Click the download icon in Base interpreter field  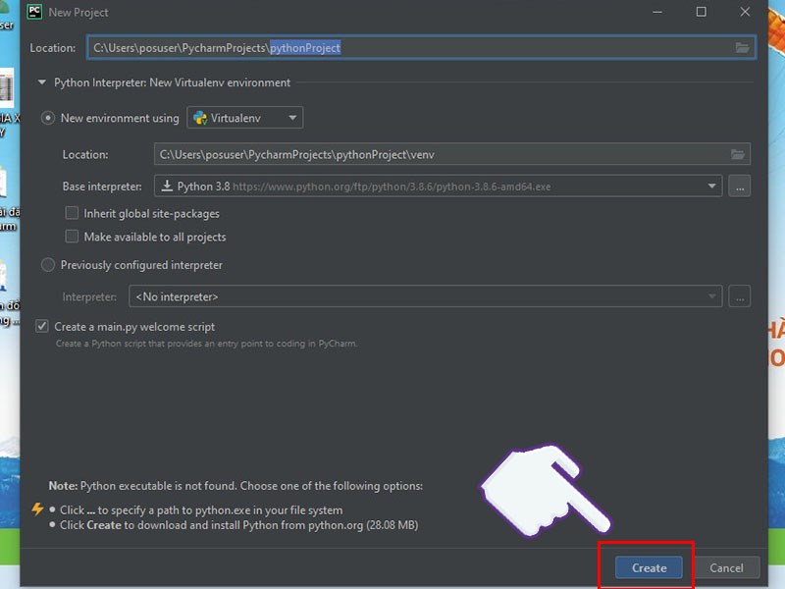167,186
